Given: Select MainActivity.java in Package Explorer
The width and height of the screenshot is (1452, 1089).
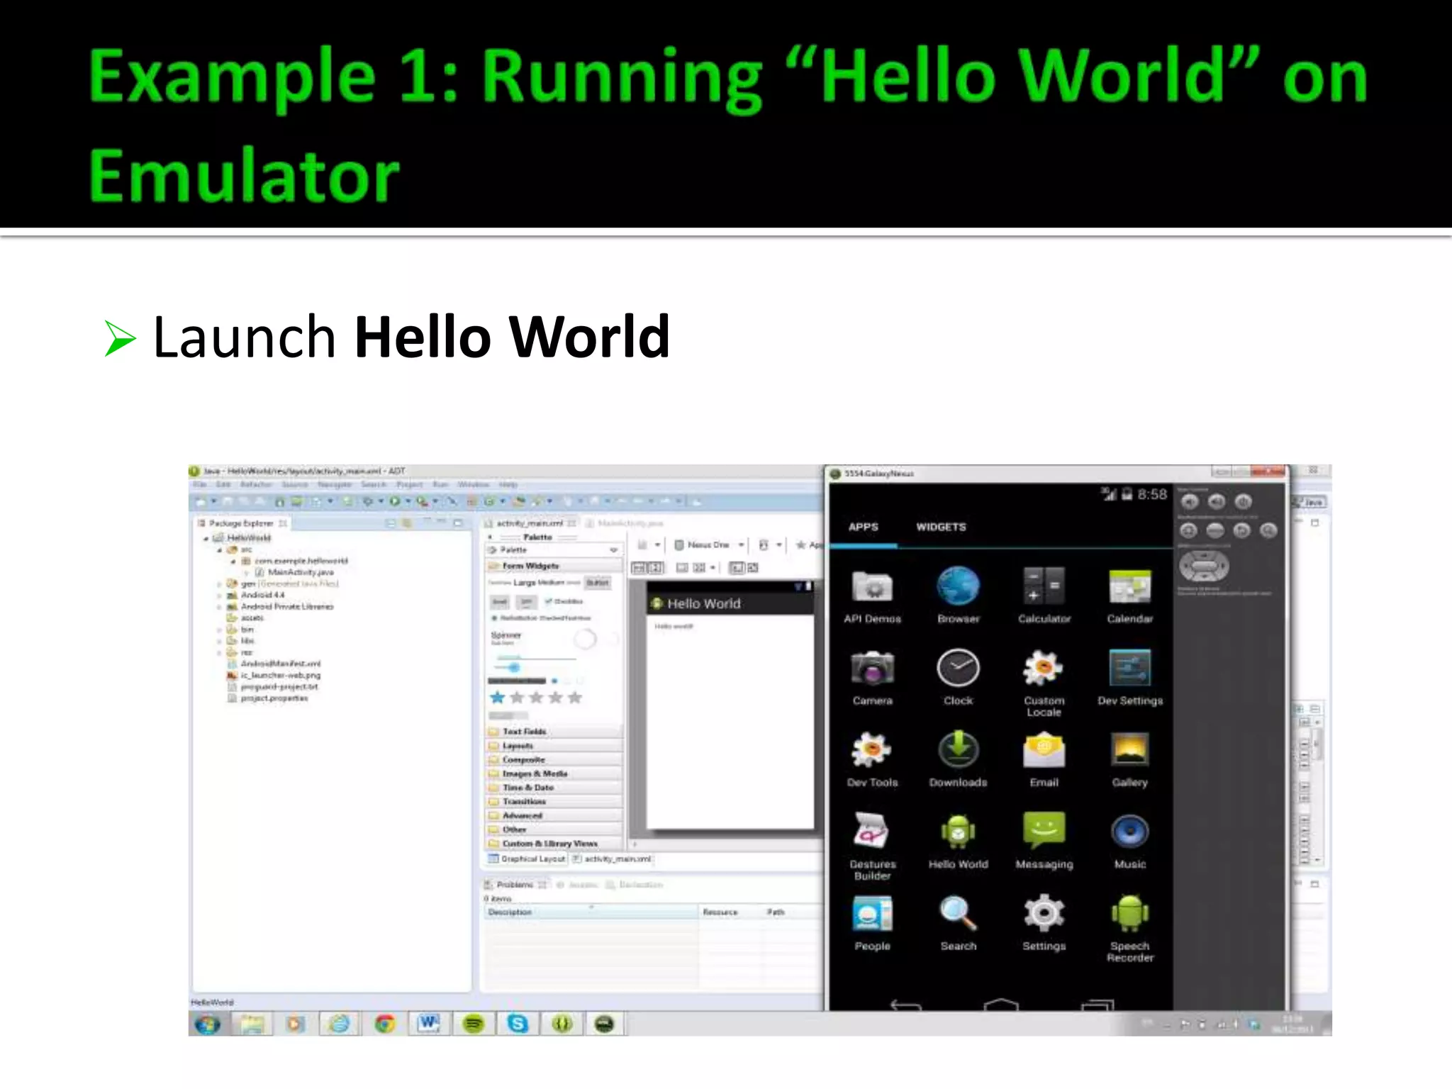Looking at the screenshot, I should 294,572.
